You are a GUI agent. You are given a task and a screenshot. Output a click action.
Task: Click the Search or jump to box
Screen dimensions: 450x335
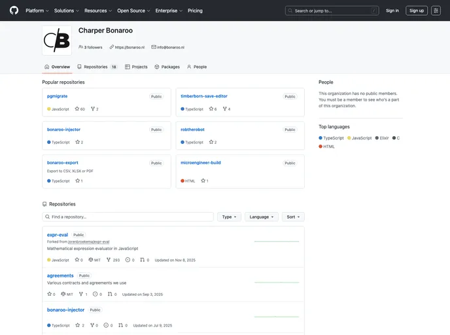click(332, 10)
